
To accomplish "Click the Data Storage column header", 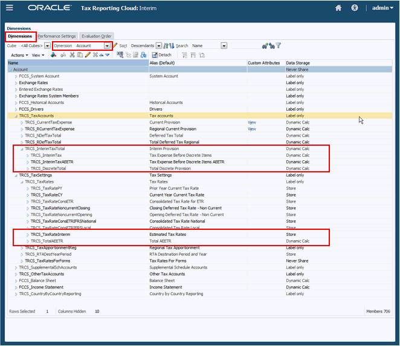I will click(339, 63).
